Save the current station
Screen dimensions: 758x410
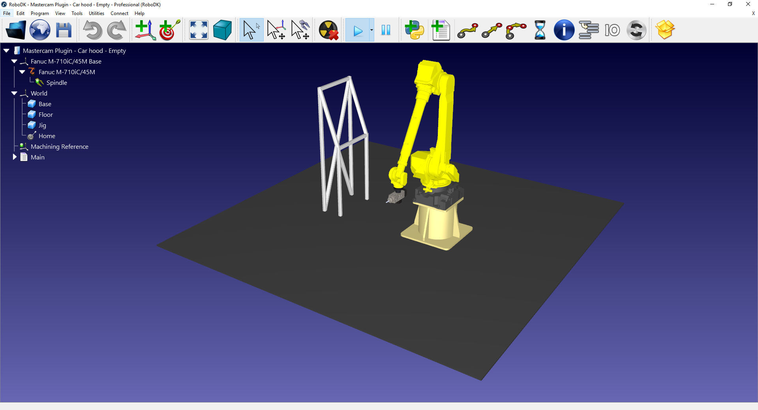coord(64,30)
